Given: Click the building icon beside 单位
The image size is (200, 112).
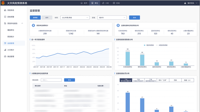Looking at the screenshot, I should click(x=92, y=3).
